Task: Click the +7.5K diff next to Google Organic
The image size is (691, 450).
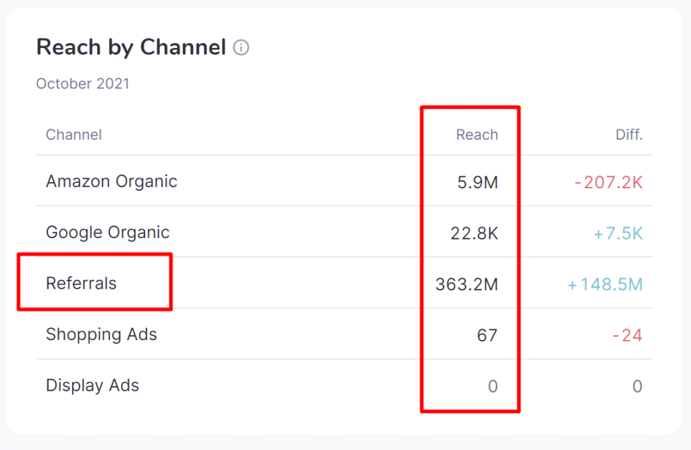Action: 619,232
